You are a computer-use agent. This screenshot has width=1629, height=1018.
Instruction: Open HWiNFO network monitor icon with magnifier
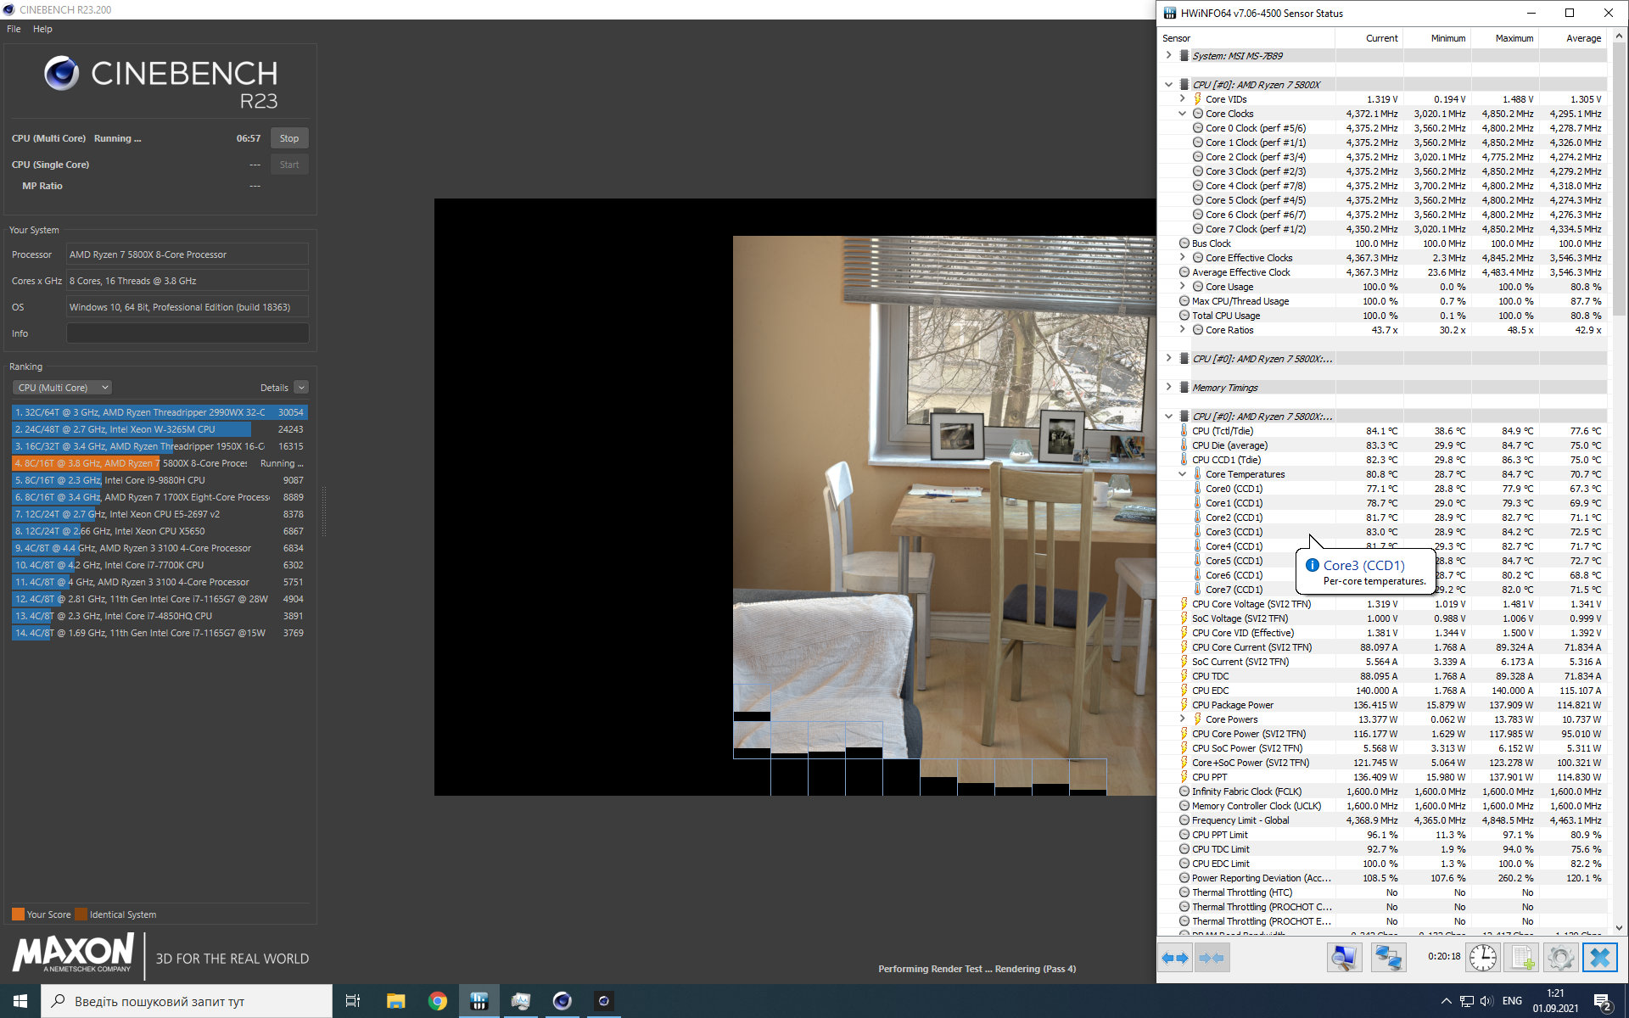[1344, 958]
